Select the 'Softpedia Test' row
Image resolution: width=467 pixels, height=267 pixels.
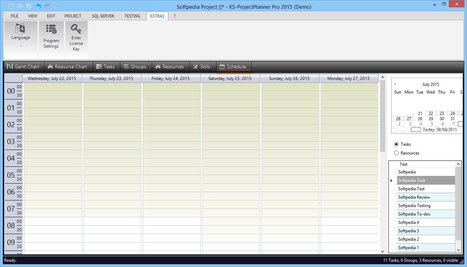tap(426, 189)
